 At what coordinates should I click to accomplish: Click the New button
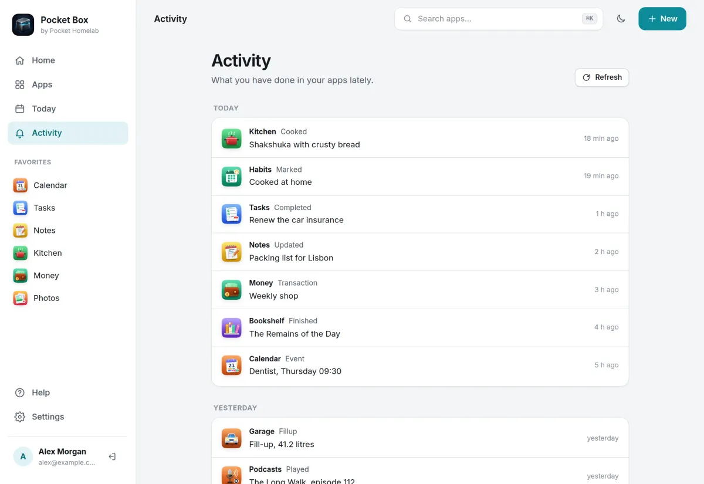pos(662,19)
